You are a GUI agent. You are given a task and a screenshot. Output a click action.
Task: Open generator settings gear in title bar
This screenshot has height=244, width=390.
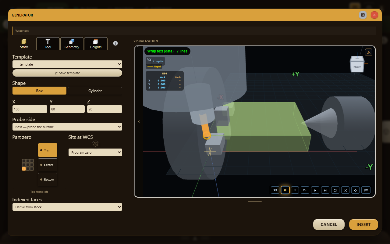363,15
